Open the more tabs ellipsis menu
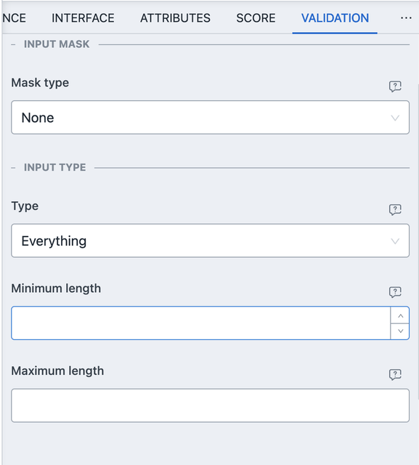The image size is (419, 465). click(406, 18)
